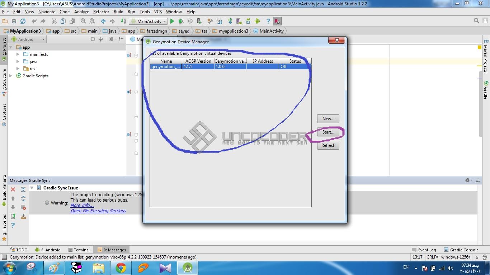Open the Genymotion Device Manager toolbar icon
Screen dimensions: 490x275
277,21
